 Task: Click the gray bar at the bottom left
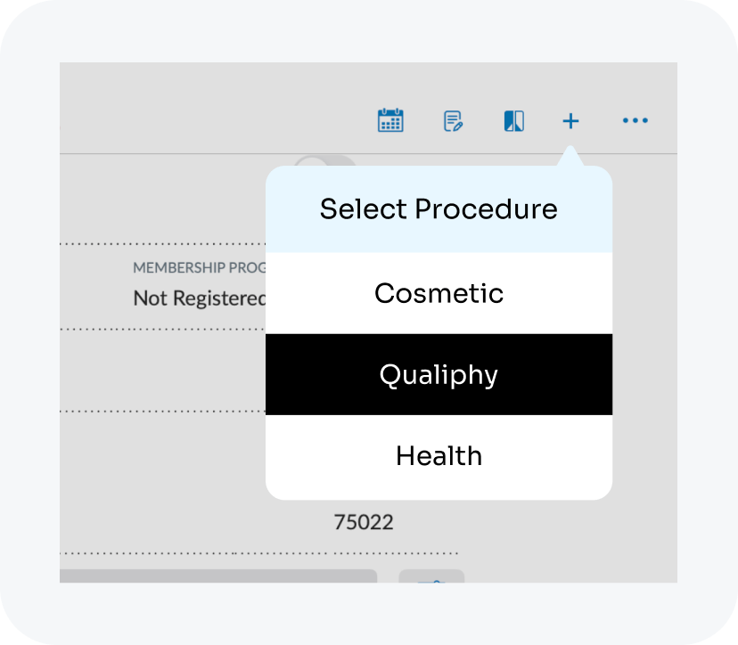pyautogui.click(x=218, y=576)
